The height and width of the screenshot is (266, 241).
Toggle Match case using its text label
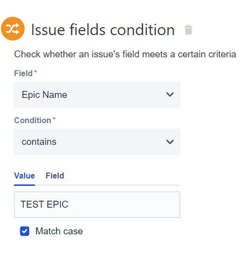[59, 231]
